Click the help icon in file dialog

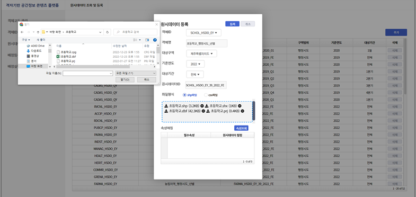155,40
